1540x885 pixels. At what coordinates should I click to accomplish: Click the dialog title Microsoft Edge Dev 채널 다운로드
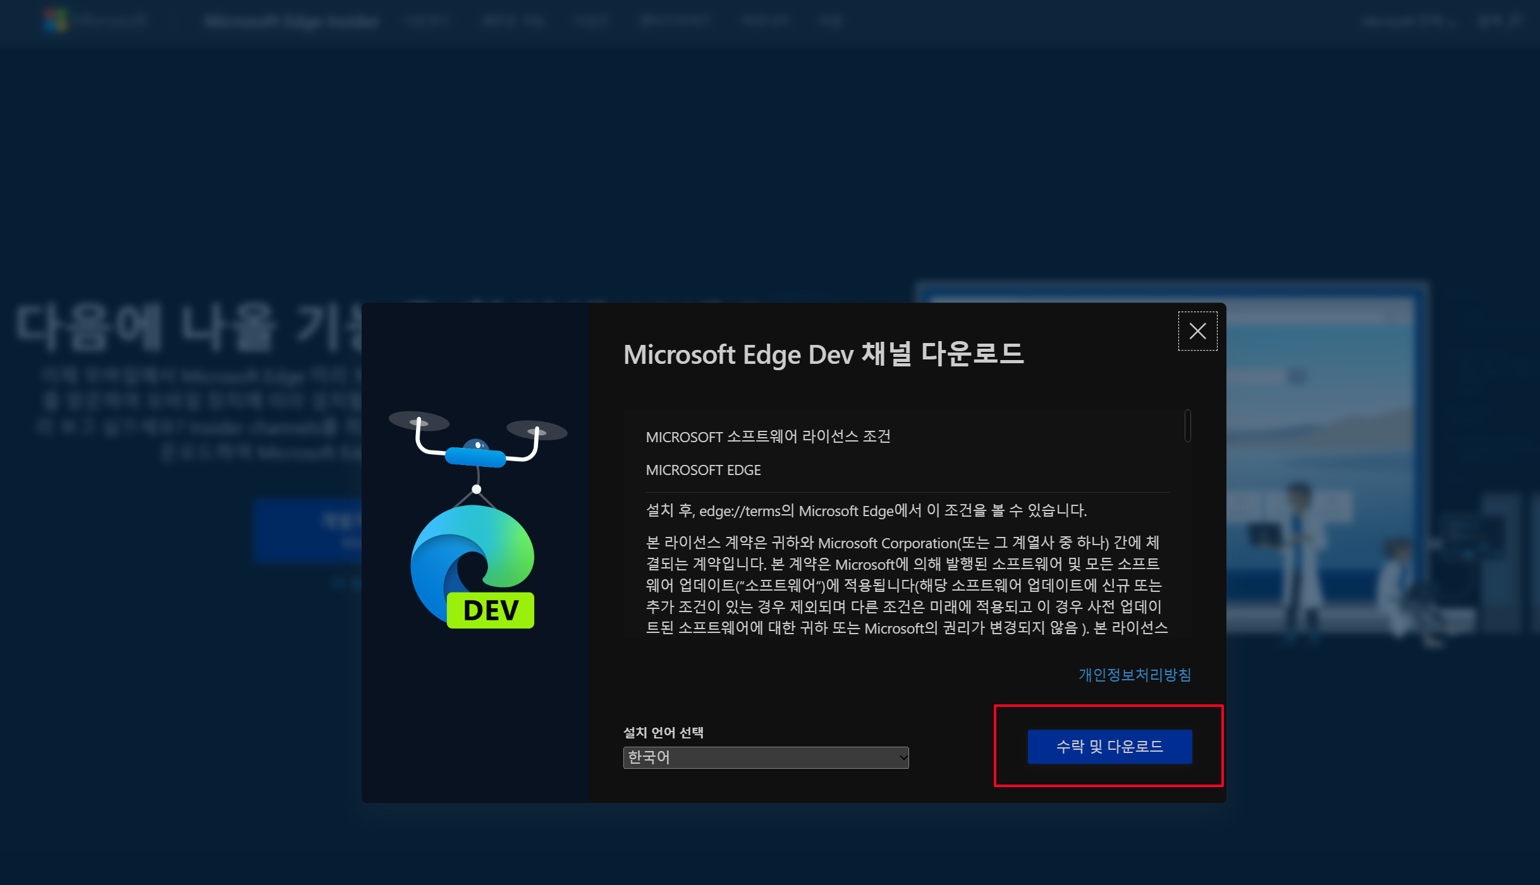pyautogui.click(x=823, y=354)
